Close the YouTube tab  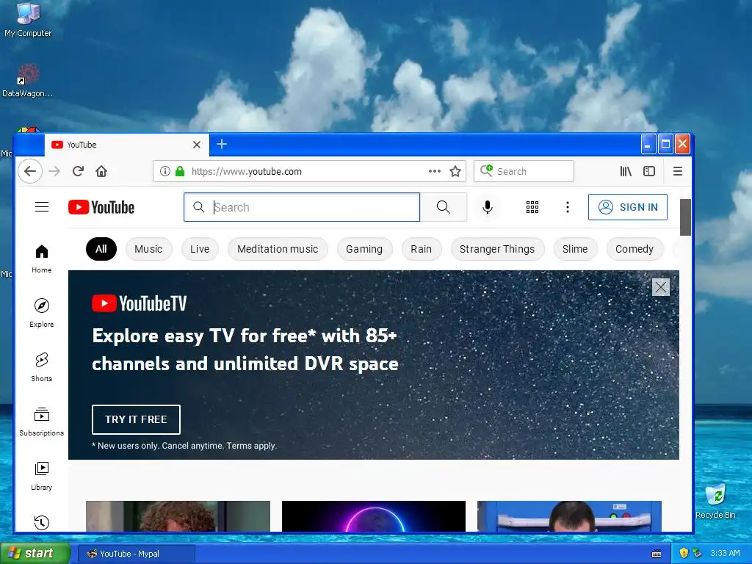point(197,145)
